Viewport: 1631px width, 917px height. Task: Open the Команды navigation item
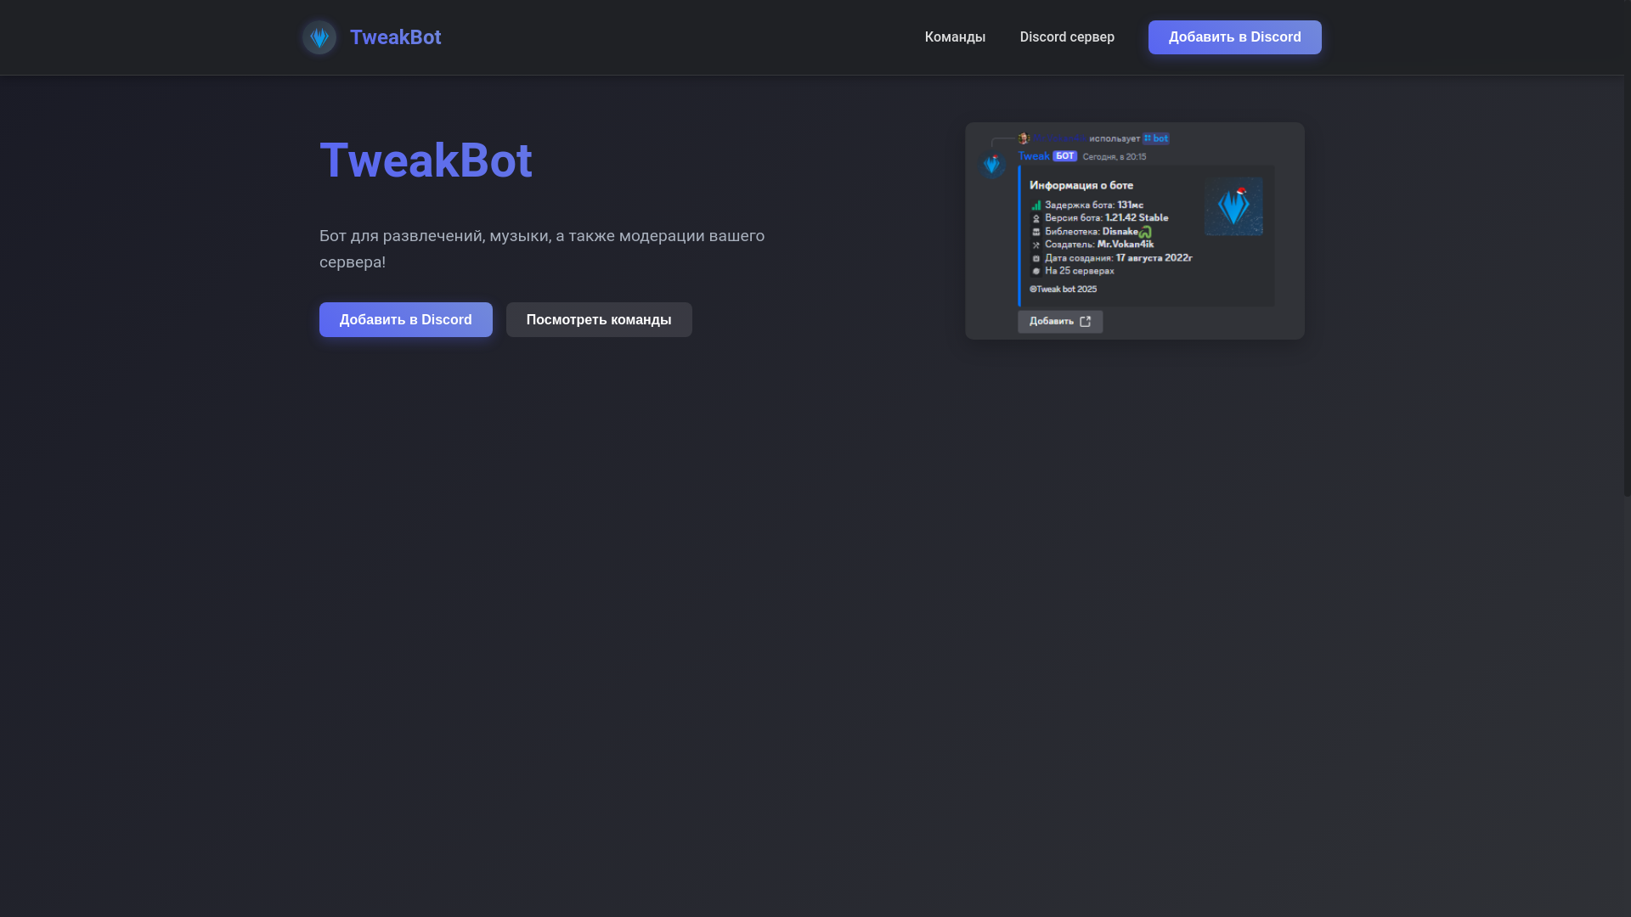tap(955, 37)
